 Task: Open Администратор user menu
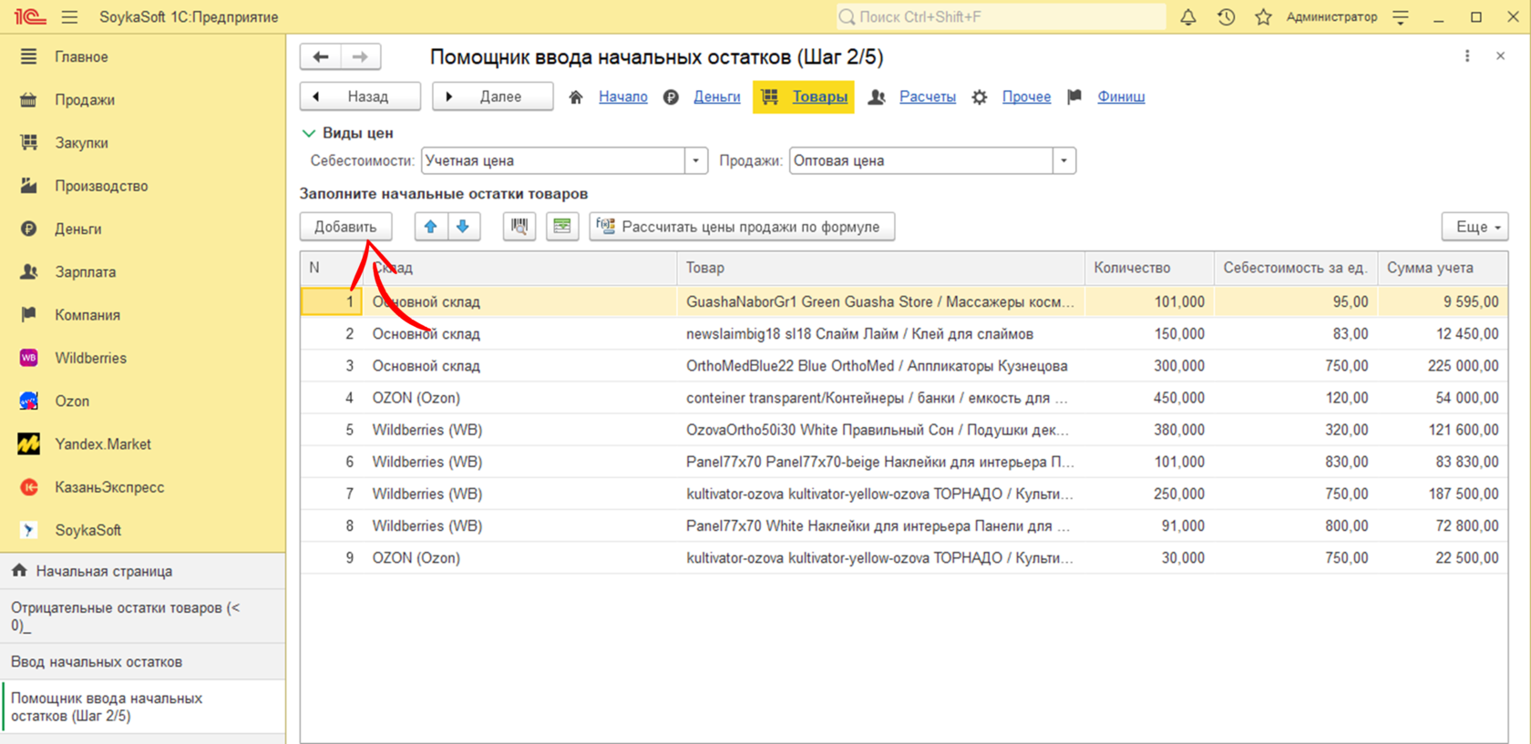pyautogui.click(x=1331, y=17)
